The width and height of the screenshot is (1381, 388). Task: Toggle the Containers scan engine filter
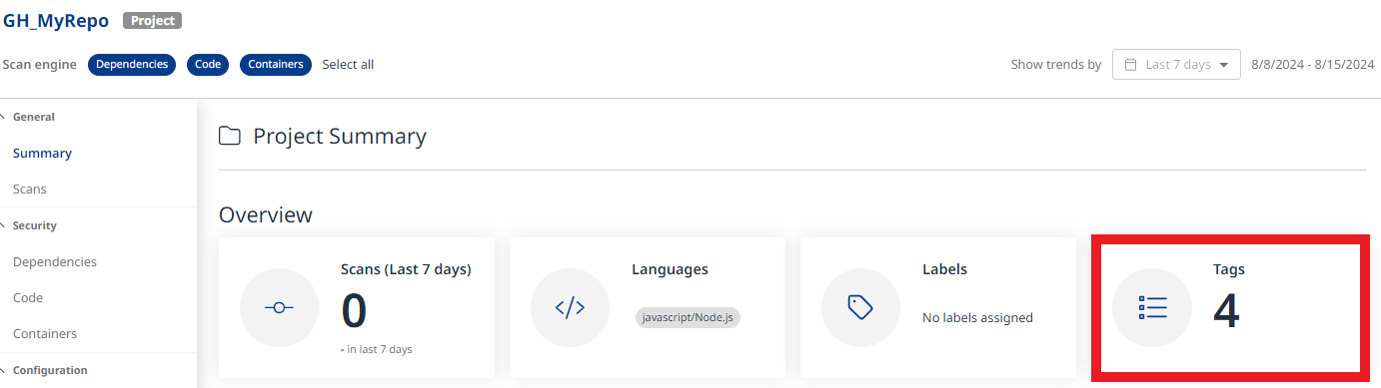coord(276,65)
